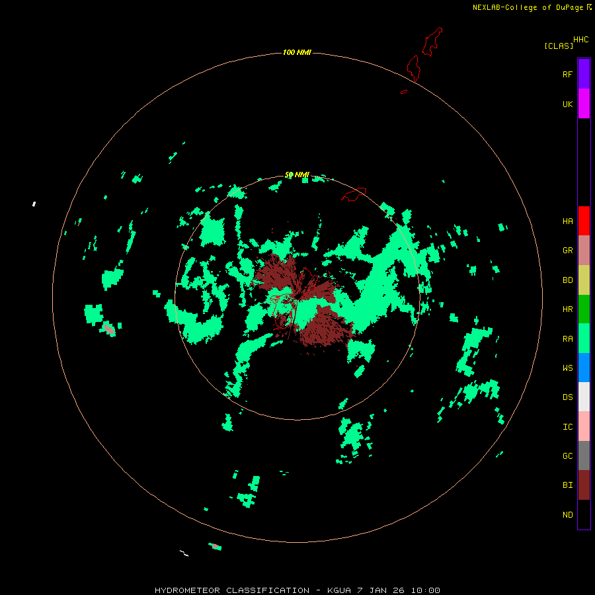Click the UK magenta legend swatch
Screen dimensions: 595x595
pos(584,104)
